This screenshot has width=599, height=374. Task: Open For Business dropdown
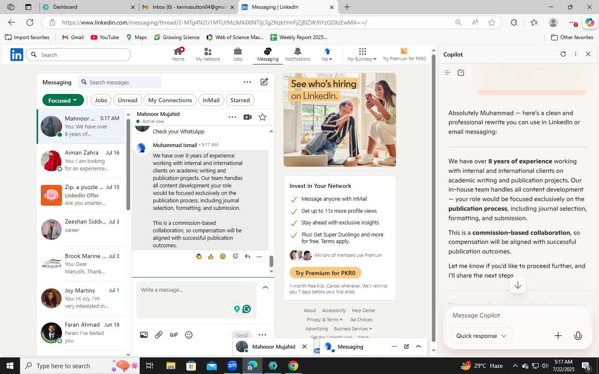[362, 54]
